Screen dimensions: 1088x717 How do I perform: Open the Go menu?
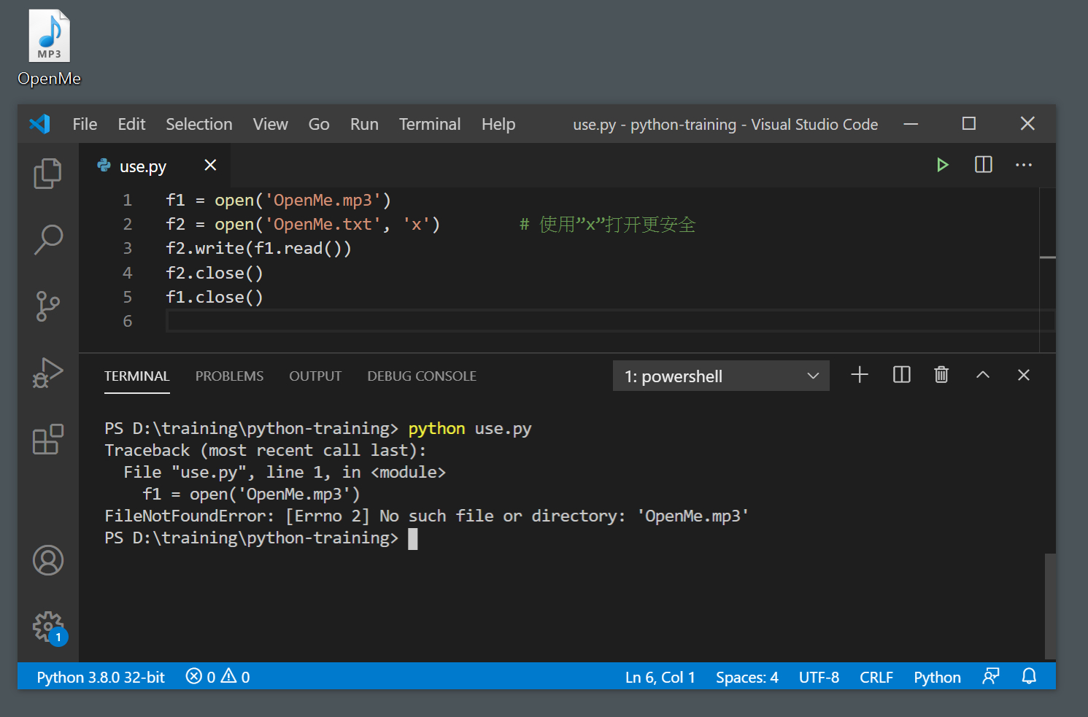tap(319, 124)
